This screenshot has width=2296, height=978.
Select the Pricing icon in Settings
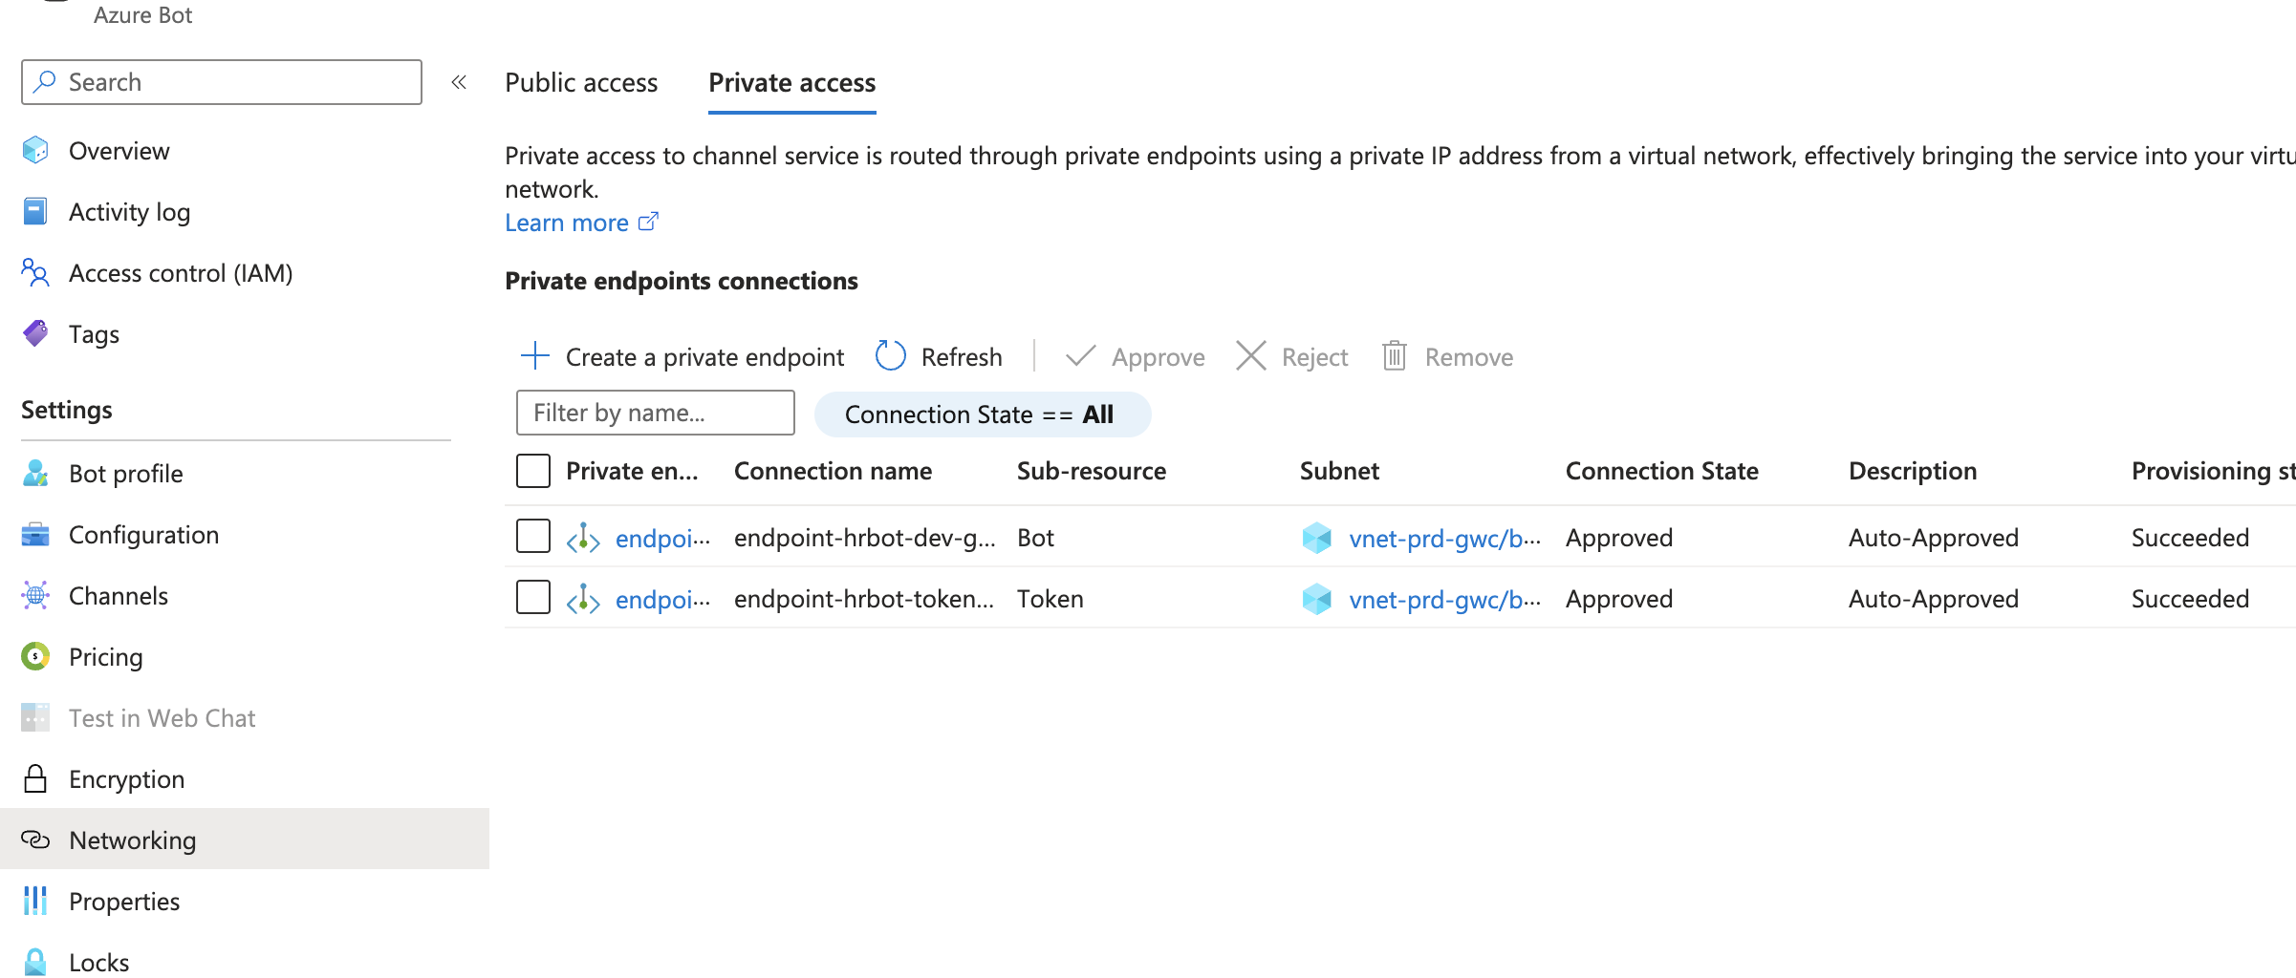pyautogui.click(x=34, y=656)
